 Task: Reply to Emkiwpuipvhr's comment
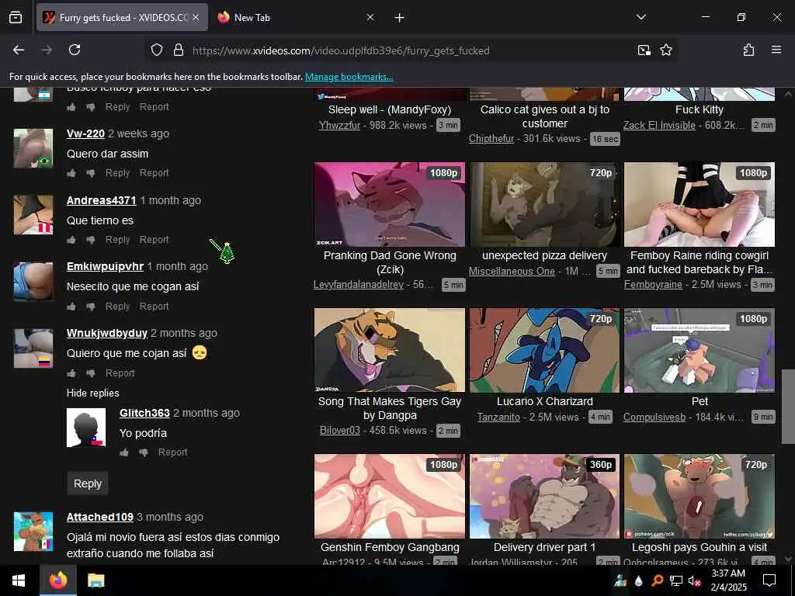click(x=118, y=306)
